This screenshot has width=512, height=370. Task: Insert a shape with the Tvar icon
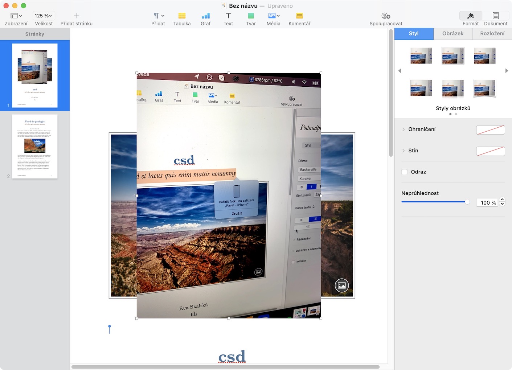(251, 16)
